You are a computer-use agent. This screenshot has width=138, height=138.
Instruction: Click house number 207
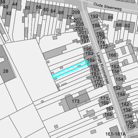77,20
